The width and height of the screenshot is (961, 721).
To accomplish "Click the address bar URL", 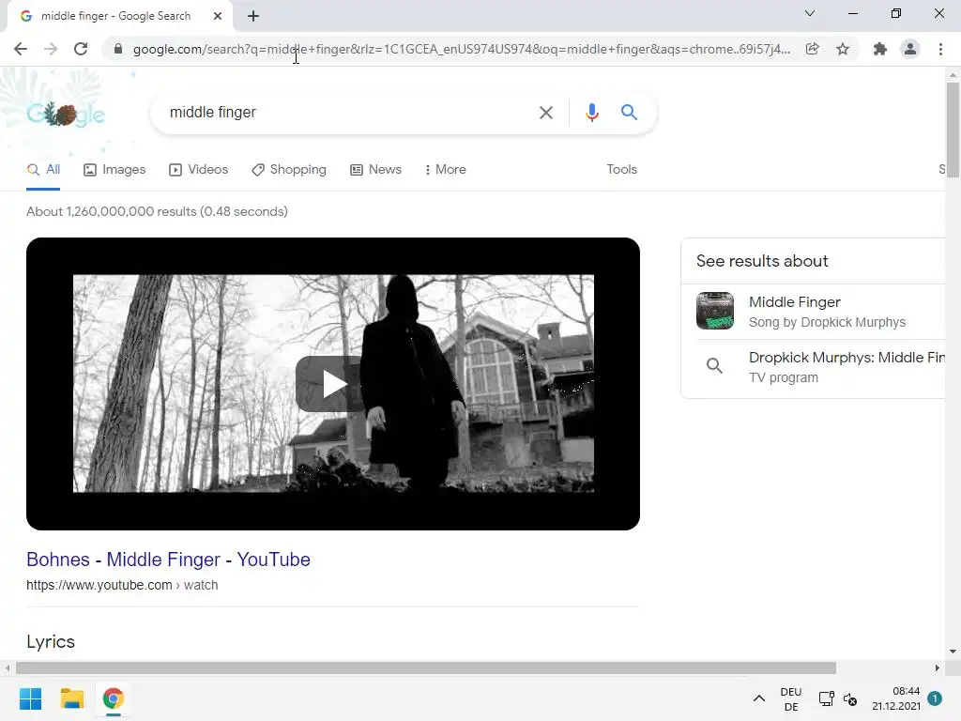I will pyautogui.click(x=461, y=49).
